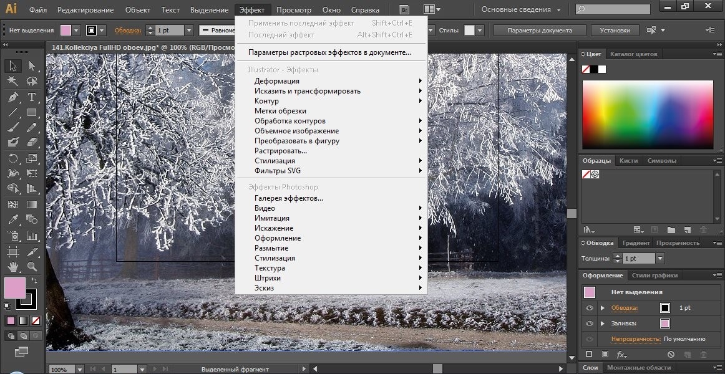Pick the Magic Wand tool

tap(12, 81)
